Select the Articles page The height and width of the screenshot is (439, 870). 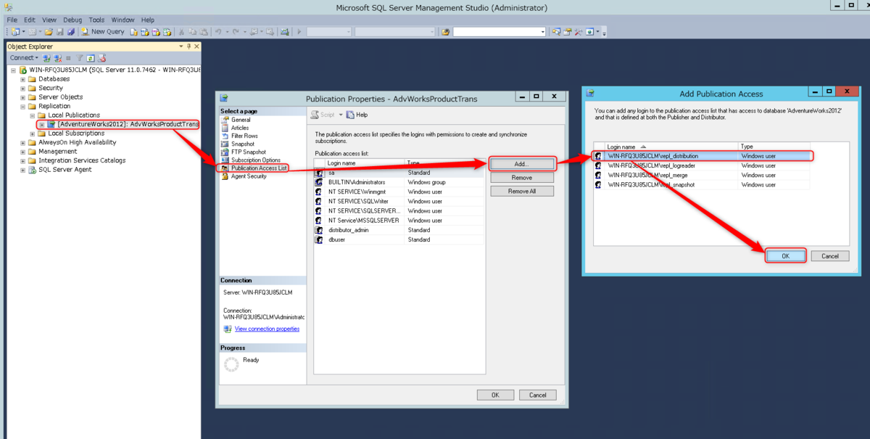(239, 128)
